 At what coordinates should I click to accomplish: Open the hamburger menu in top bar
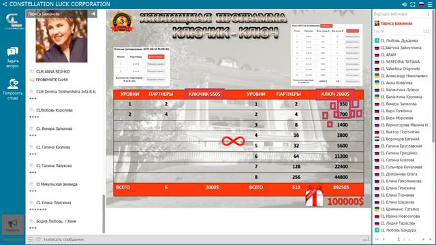click(430, 5)
